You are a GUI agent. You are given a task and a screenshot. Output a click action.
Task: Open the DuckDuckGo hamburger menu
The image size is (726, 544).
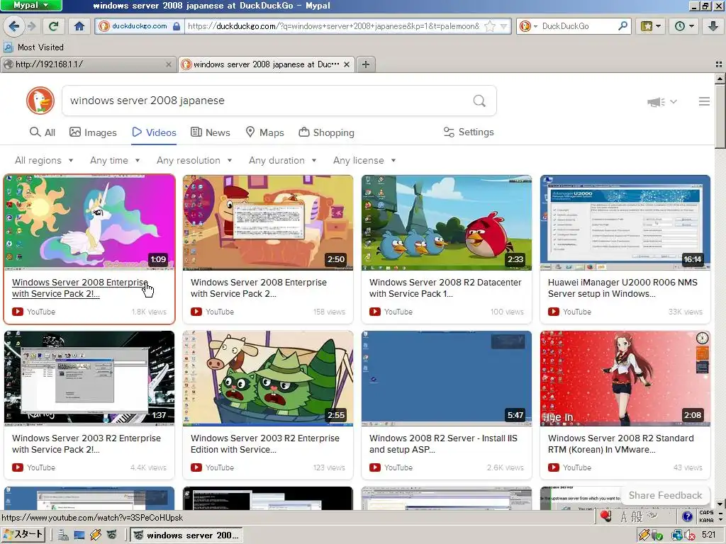[704, 101]
